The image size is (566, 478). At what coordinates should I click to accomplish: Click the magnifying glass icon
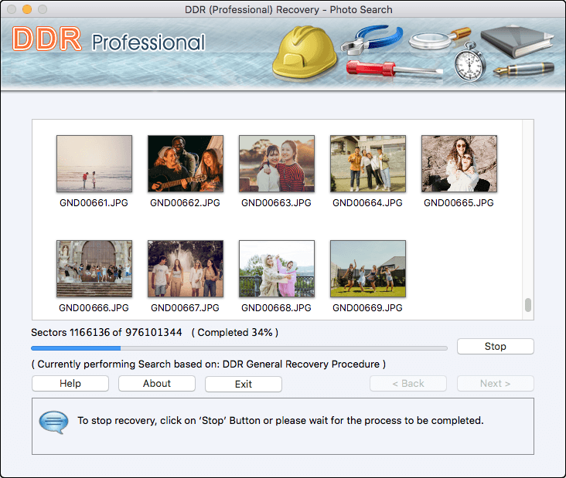click(x=439, y=39)
